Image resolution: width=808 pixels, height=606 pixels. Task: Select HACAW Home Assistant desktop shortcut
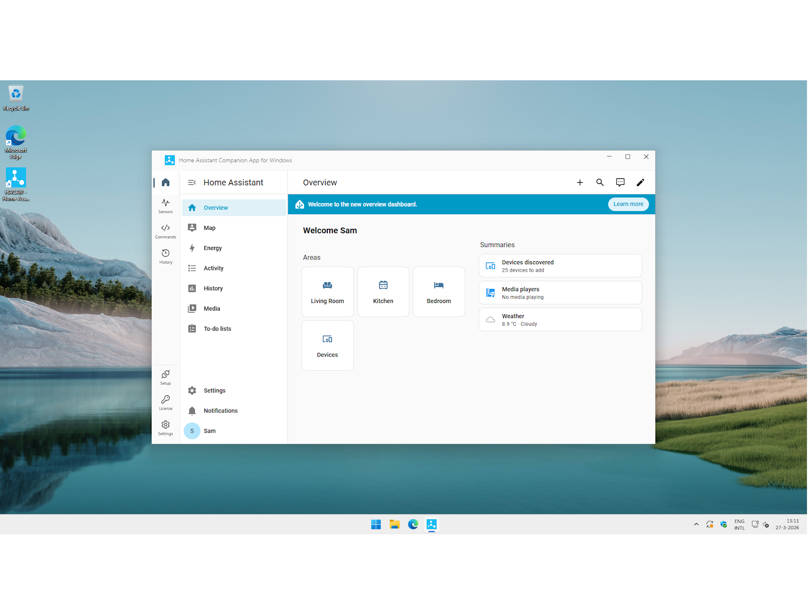pyautogui.click(x=16, y=185)
